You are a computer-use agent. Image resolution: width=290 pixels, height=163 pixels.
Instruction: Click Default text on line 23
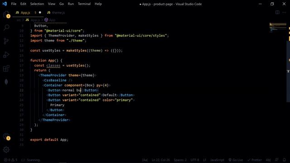point(110,95)
